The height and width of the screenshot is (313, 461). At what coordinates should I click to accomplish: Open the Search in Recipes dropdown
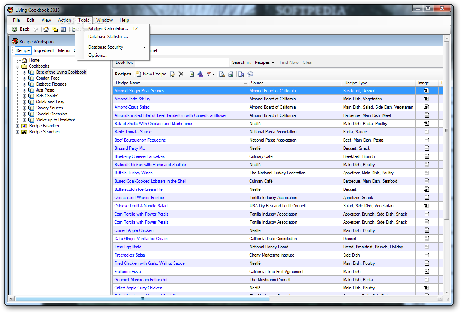coord(265,62)
